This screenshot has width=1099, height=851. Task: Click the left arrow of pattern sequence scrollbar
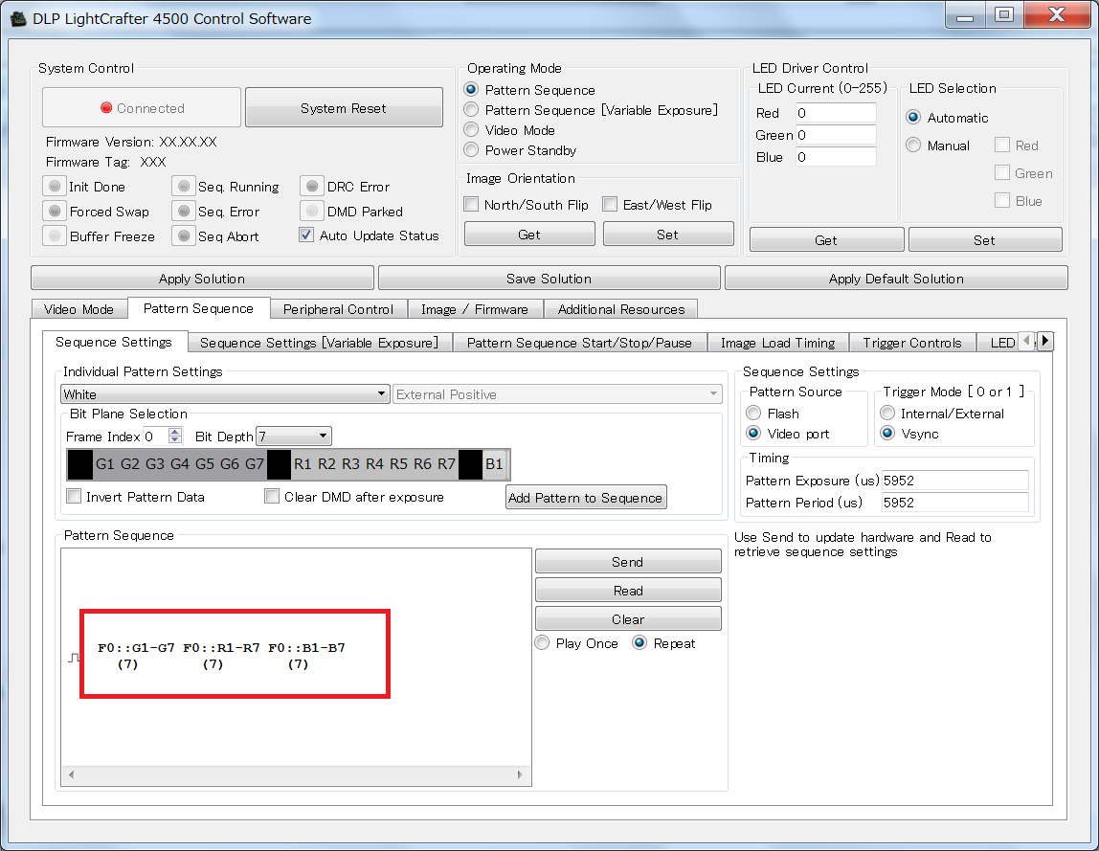click(x=71, y=775)
